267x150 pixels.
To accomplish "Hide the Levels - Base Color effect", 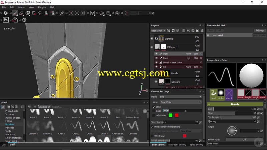I will [156, 62].
